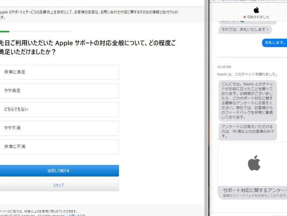Click the 失礼します。 blue chat bubble
The width and height of the screenshot is (287, 216).
point(275,43)
